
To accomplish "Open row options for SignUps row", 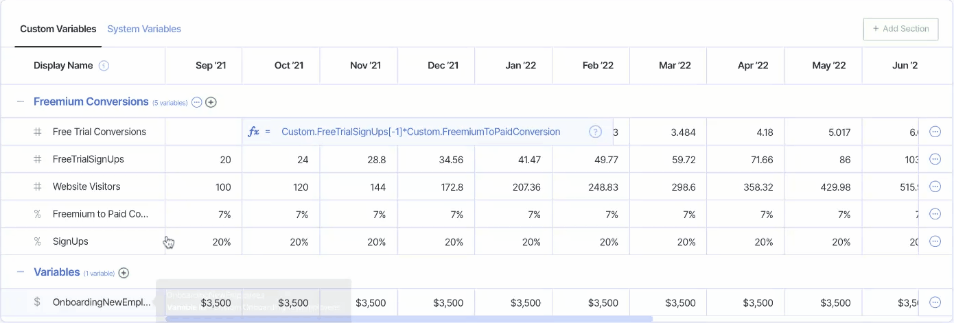I will [935, 241].
